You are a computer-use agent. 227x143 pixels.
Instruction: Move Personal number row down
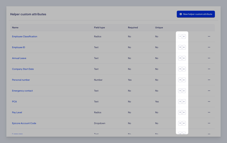(184, 80)
